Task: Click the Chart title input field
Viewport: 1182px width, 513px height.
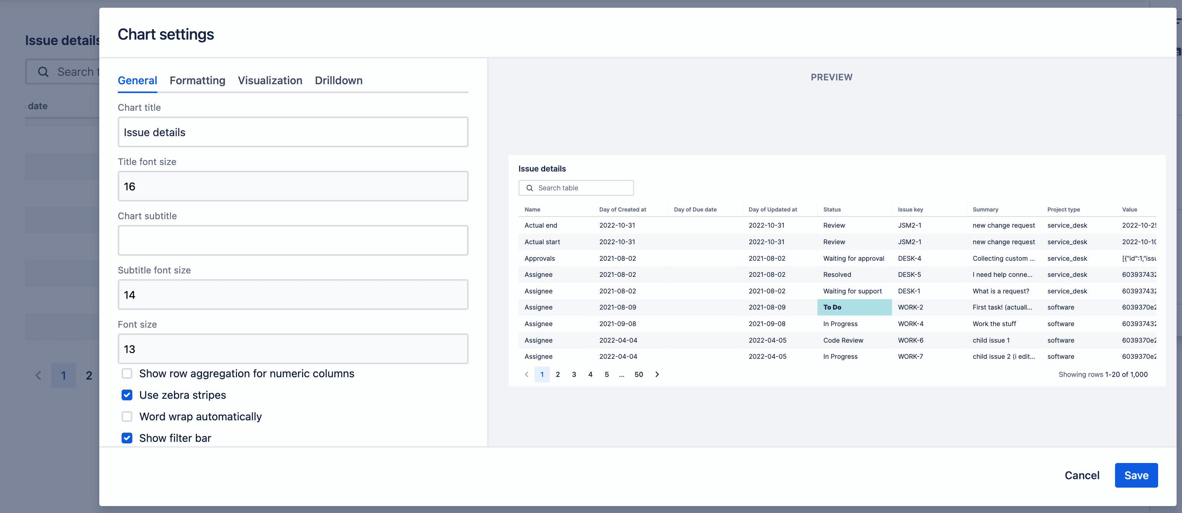Action: pos(293,132)
